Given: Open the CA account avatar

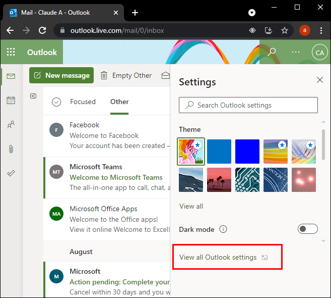Looking at the screenshot, I should click(x=319, y=53).
